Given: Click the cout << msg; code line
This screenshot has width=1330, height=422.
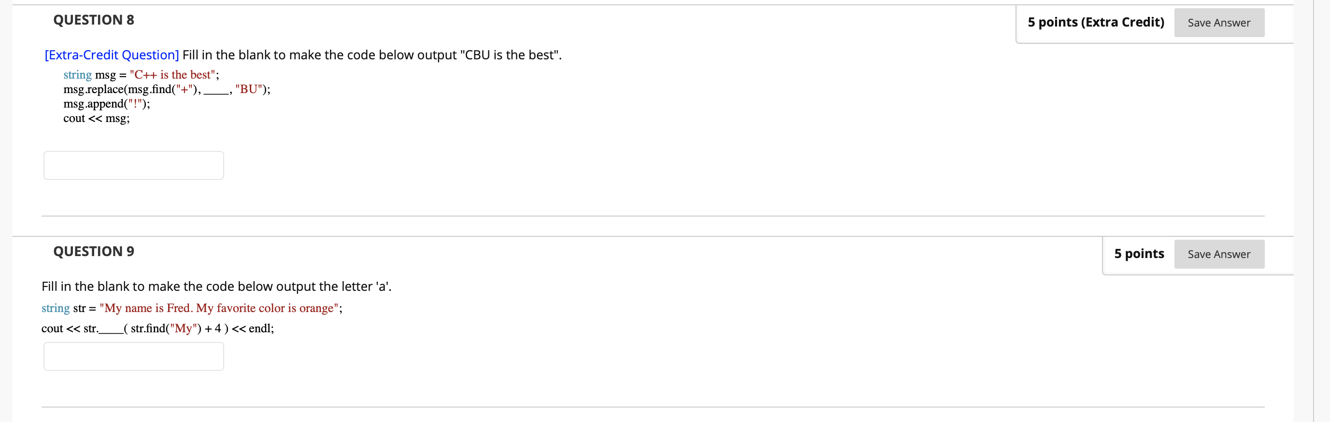Looking at the screenshot, I should click(97, 119).
